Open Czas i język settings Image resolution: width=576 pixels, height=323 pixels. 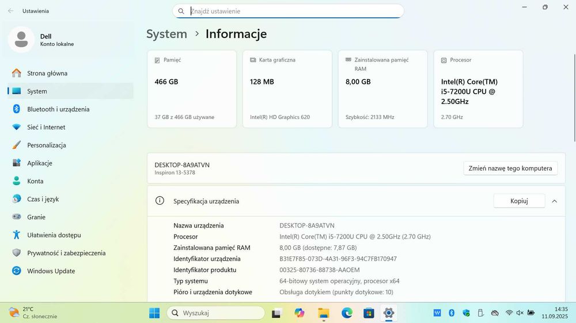70,199
